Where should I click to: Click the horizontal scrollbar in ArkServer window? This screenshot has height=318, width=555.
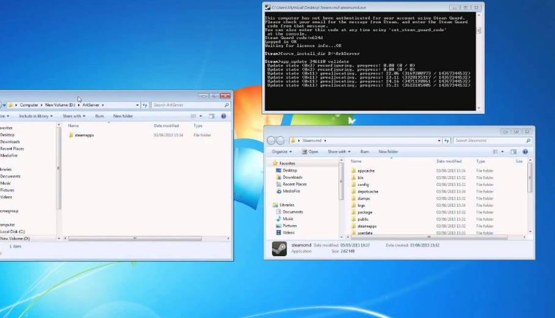[x=134, y=239]
